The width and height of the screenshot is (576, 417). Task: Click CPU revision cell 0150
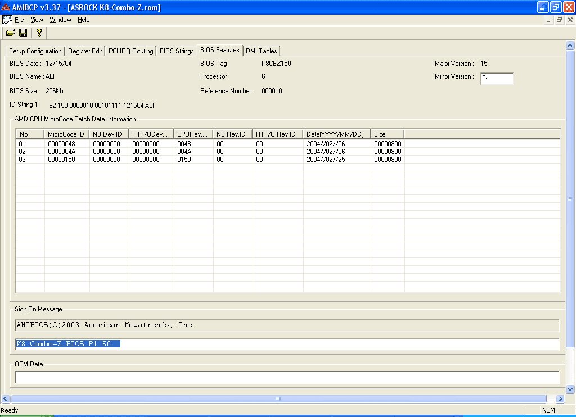(x=184, y=160)
